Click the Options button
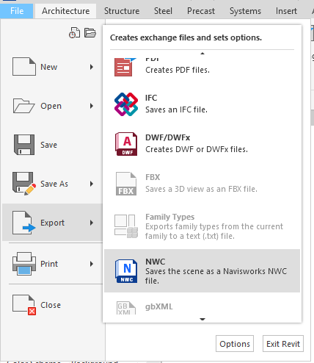The image size is (314, 363). 235,344
